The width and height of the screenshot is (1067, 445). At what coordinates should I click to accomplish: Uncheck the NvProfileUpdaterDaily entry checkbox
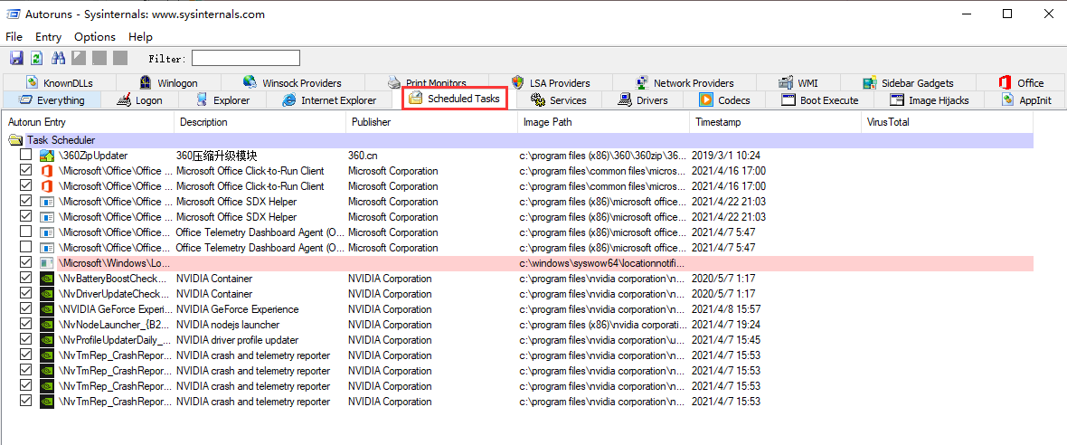(x=26, y=339)
